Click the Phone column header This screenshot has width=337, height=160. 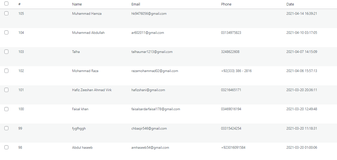click(226, 4)
